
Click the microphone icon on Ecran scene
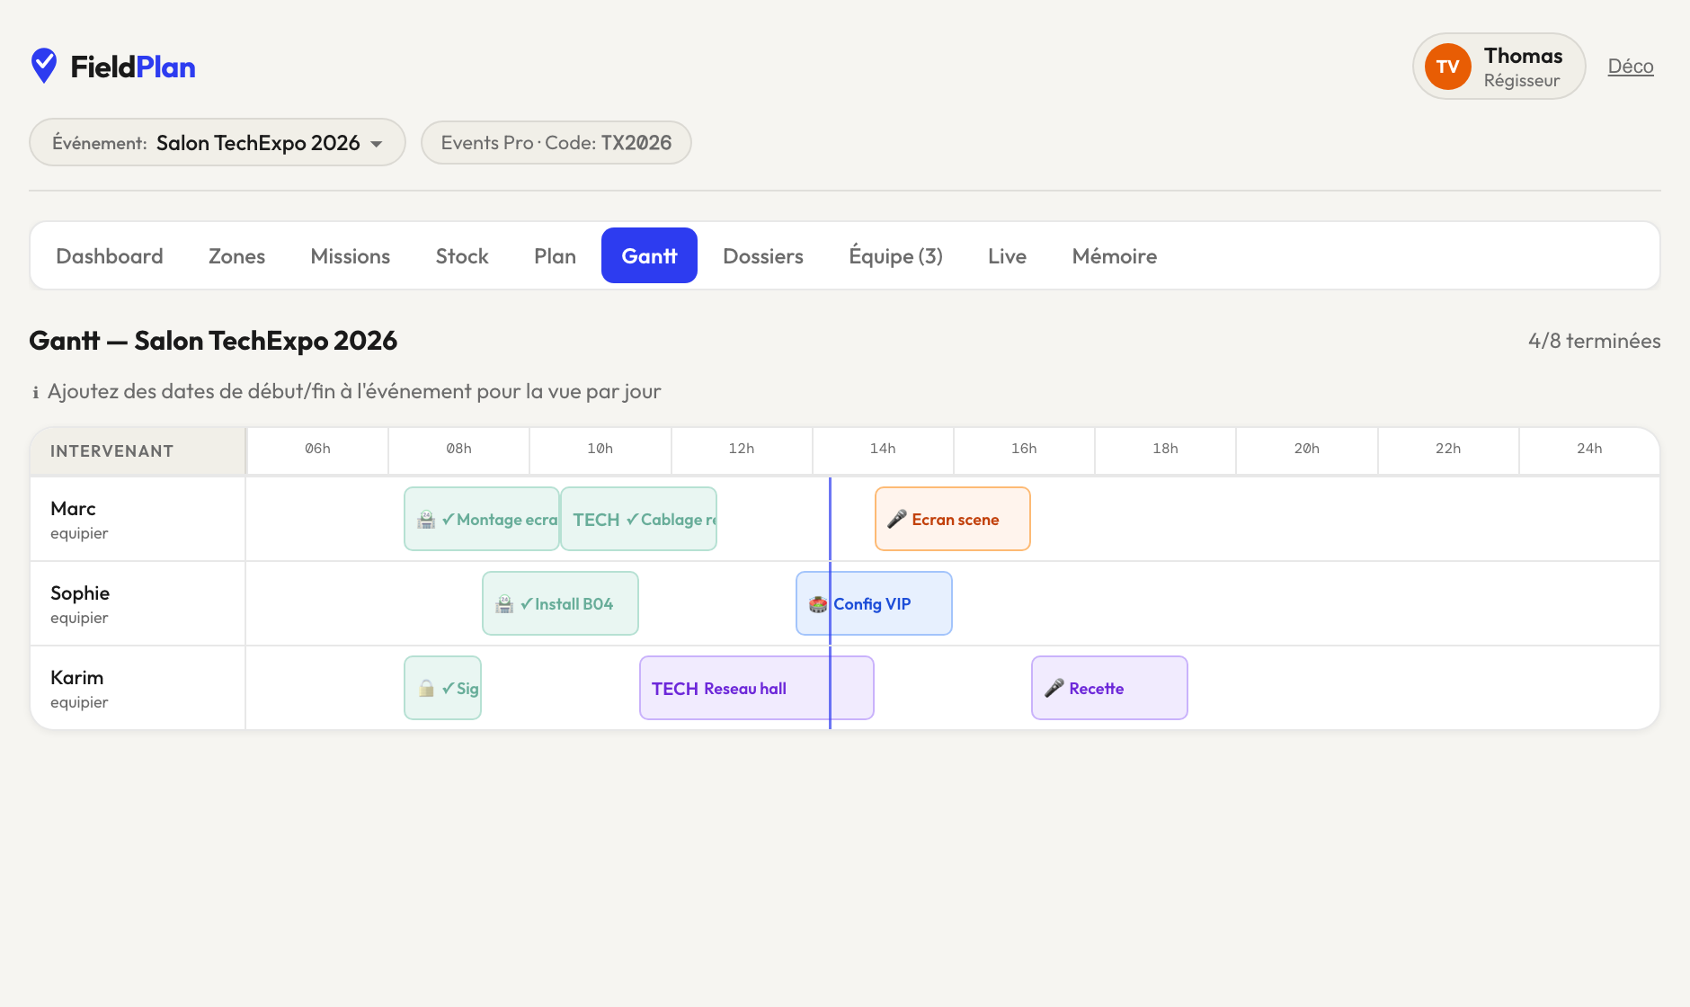(x=896, y=520)
